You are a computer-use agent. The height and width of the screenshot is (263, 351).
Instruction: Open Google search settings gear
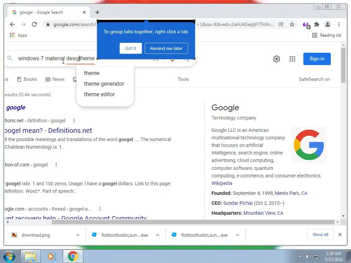(x=277, y=59)
